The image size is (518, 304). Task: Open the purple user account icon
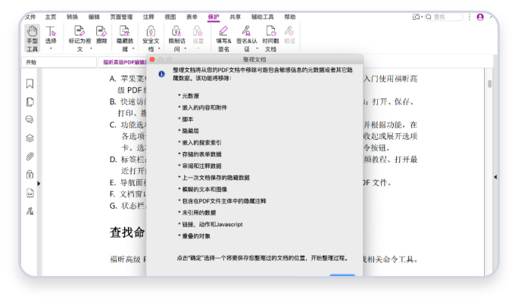(480, 17)
